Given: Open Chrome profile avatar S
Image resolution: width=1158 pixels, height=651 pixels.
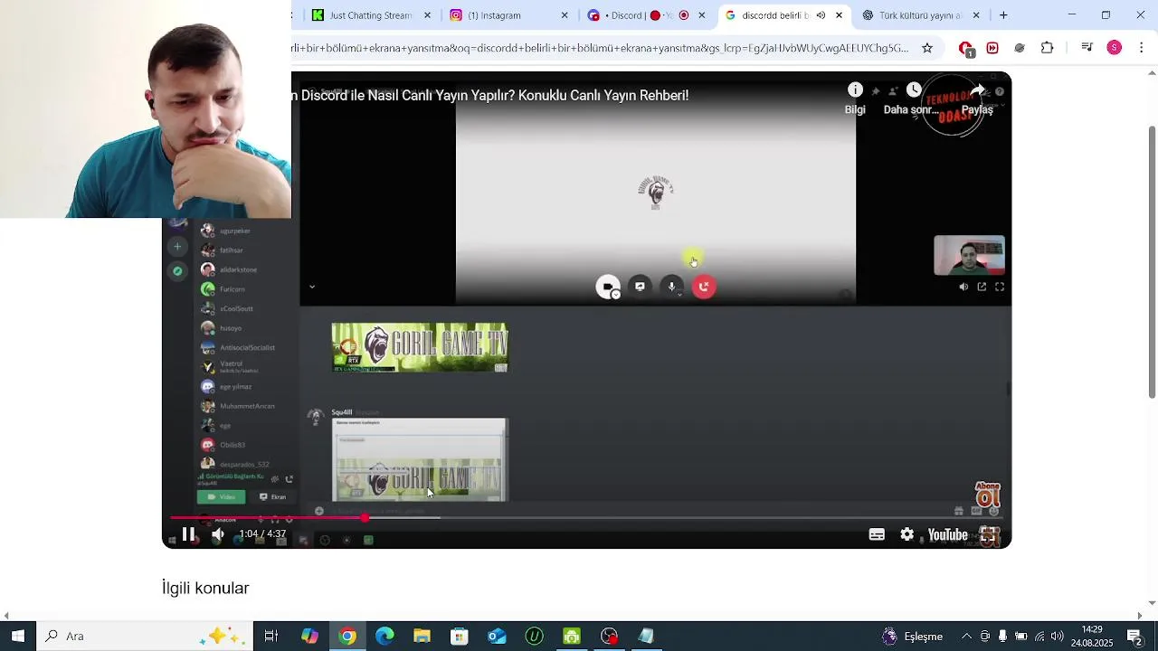Looking at the screenshot, I should coord(1115,48).
